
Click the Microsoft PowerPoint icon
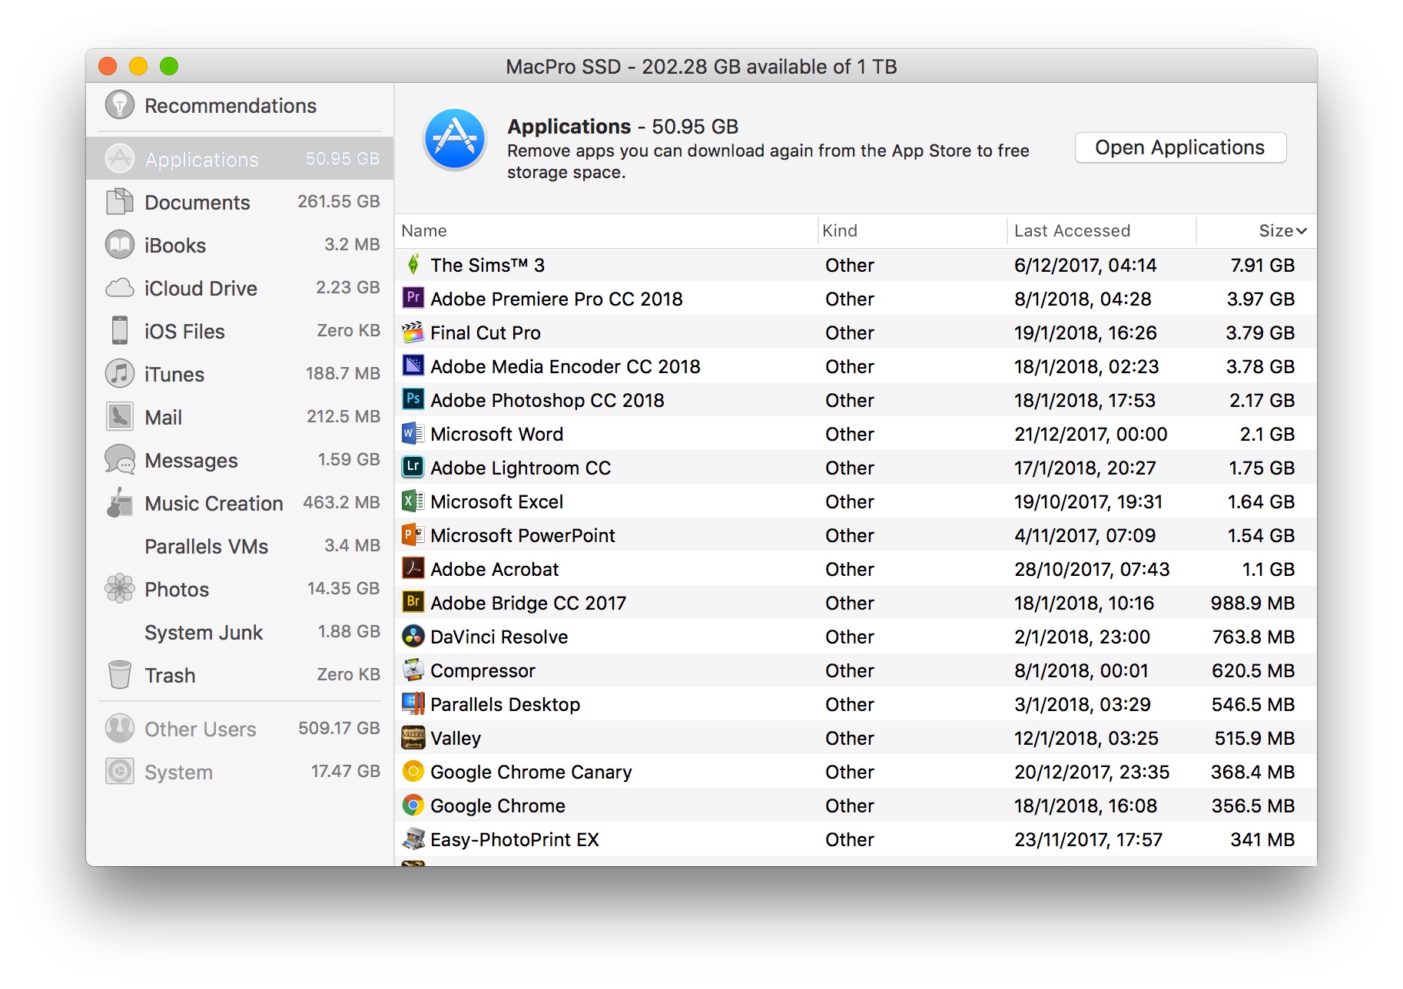413,534
